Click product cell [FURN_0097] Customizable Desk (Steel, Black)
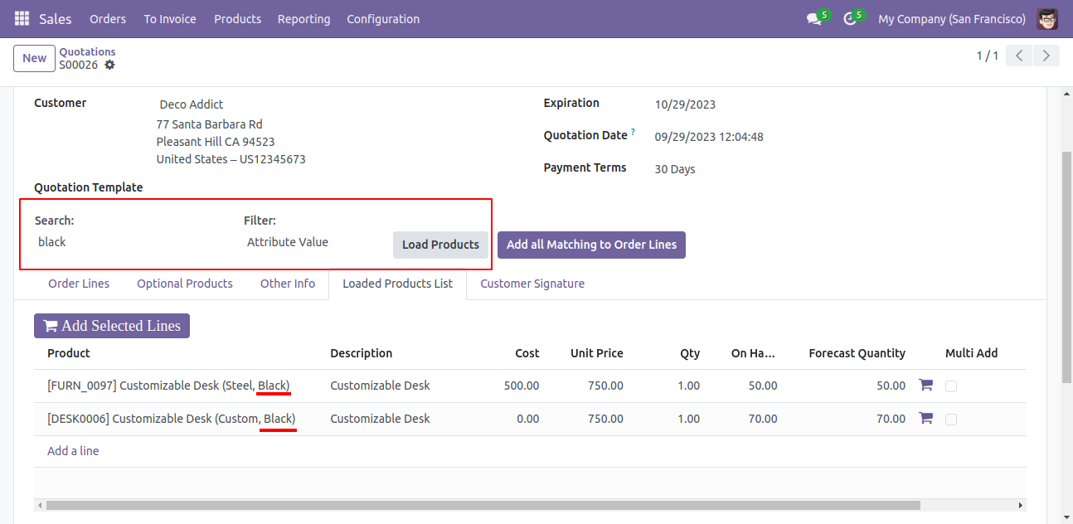Image resolution: width=1073 pixels, height=524 pixels. point(169,386)
